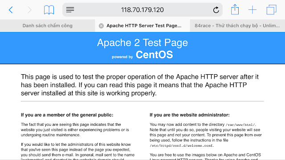The height and width of the screenshot is (160, 285).
Task: Click the forward navigation arrow
Action: (x=29, y=10)
